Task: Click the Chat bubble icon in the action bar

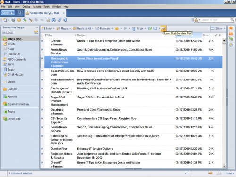Action: click(x=155, y=28)
